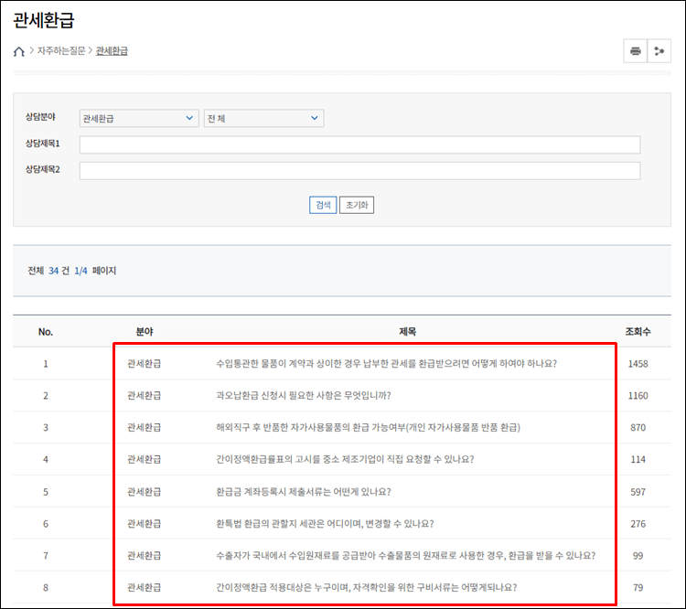Click view count 79
Screen dimensions: 686x609
click(x=638, y=588)
